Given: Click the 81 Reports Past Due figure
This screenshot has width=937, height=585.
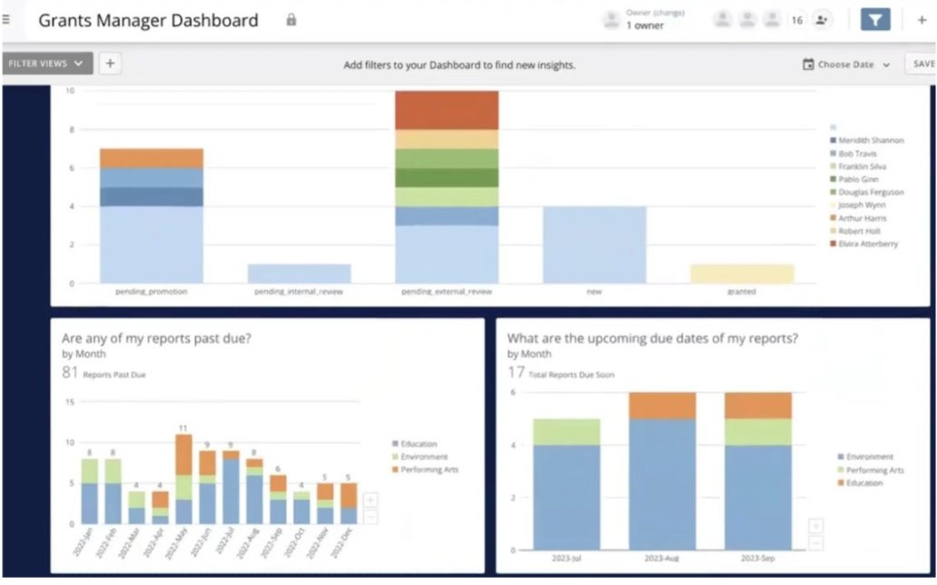Looking at the screenshot, I should tap(104, 372).
